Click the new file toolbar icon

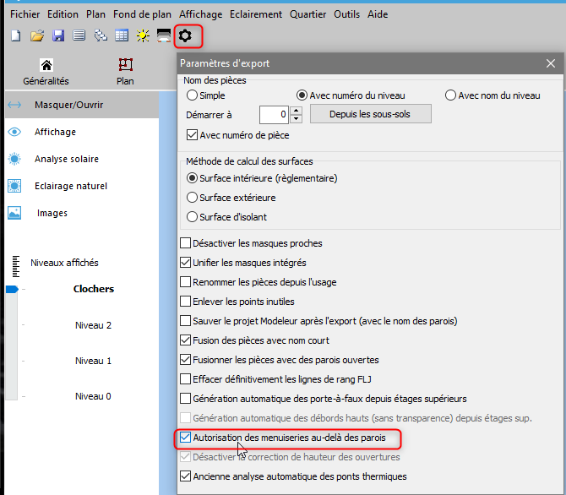pyautogui.click(x=15, y=35)
